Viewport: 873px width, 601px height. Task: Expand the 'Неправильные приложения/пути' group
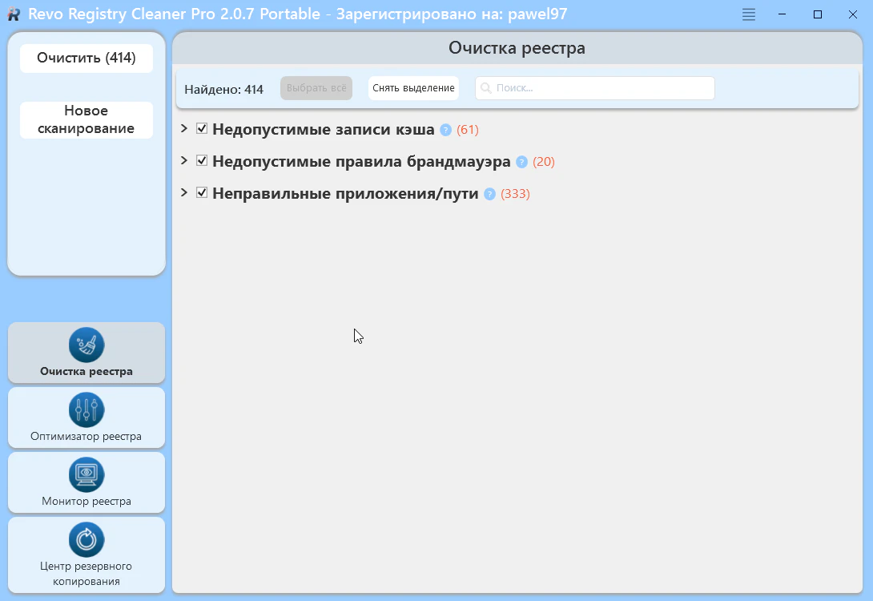pyautogui.click(x=184, y=193)
